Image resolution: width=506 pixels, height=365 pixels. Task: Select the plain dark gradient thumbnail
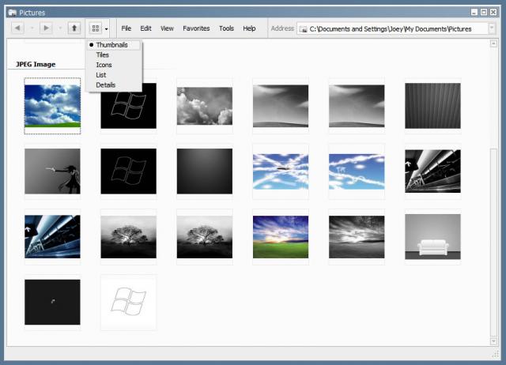(205, 171)
